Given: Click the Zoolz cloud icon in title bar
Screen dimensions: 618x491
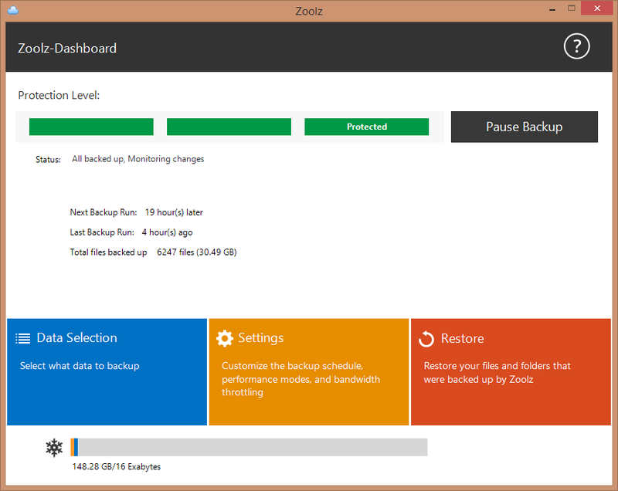Looking at the screenshot, I should [13, 10].
